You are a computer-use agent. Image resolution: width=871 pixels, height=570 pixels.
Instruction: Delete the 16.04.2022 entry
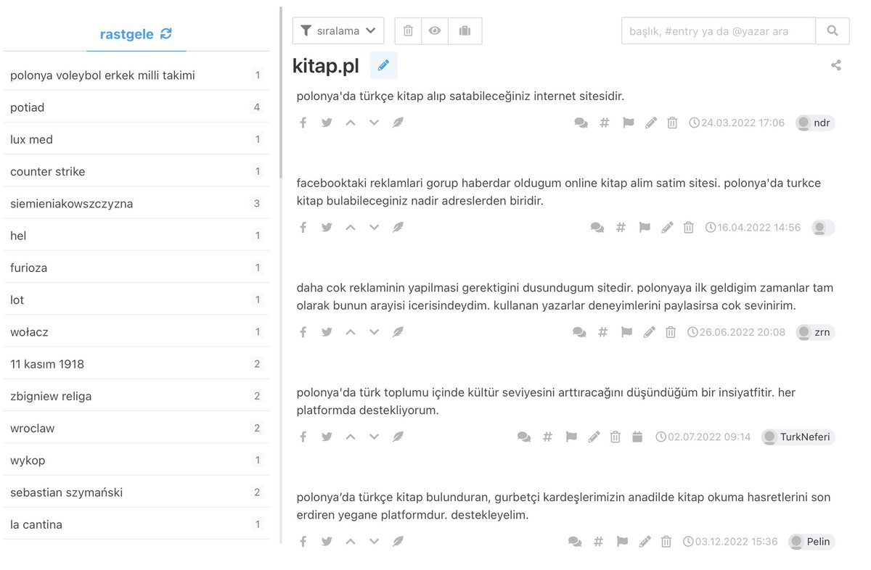[x=689, y=228]
